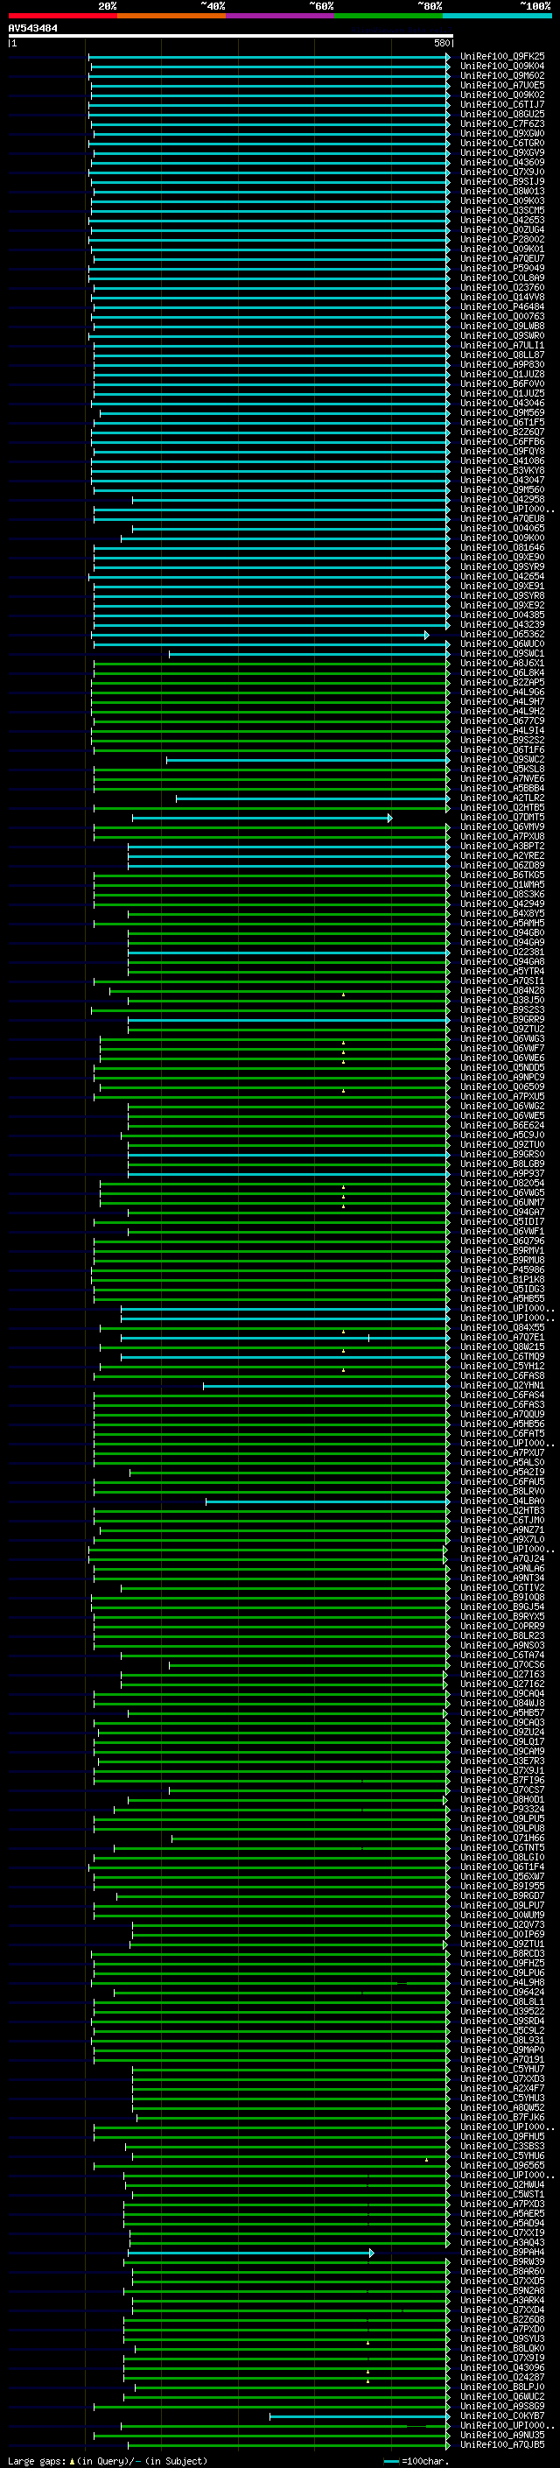Select the UniRef100_Q9XGW0 label
The width and height of the screenshot is (560, 2468).
tap(502, 133)
